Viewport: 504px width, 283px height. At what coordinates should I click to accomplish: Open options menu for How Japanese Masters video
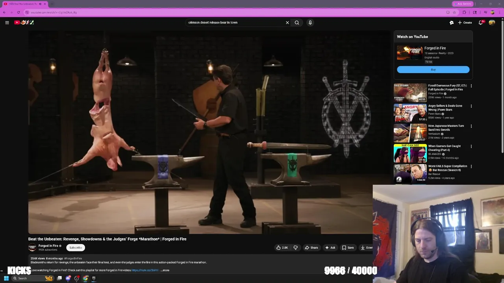tap(471, 126)
